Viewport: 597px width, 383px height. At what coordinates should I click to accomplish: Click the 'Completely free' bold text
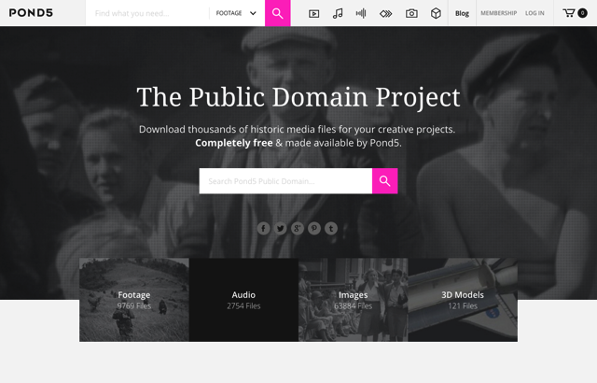[x=234, y=143]
